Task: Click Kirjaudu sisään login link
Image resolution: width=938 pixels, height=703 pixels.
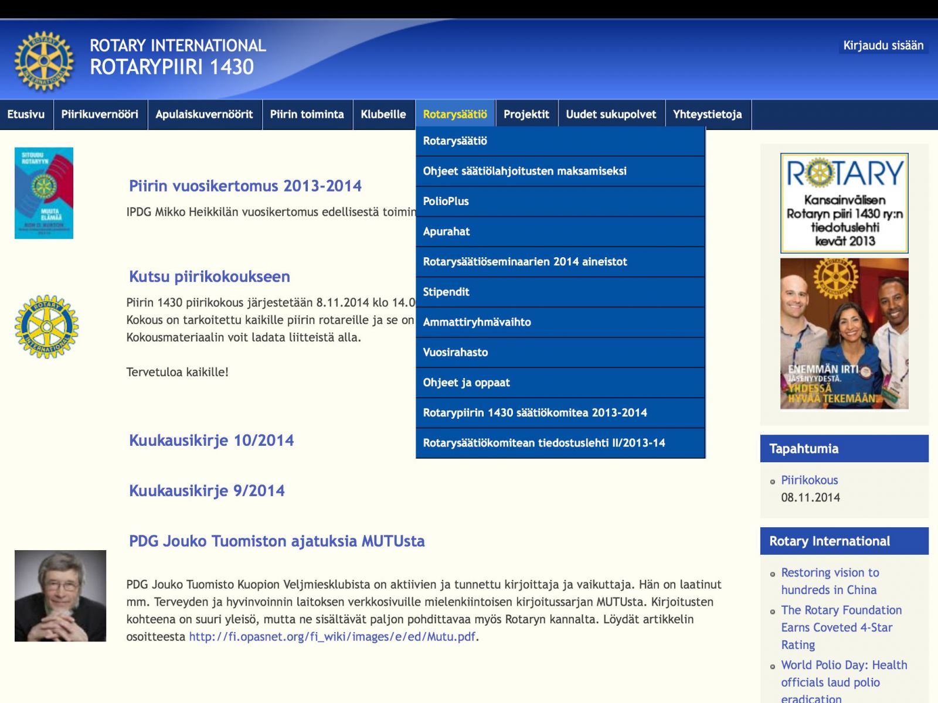Action: 883,46
